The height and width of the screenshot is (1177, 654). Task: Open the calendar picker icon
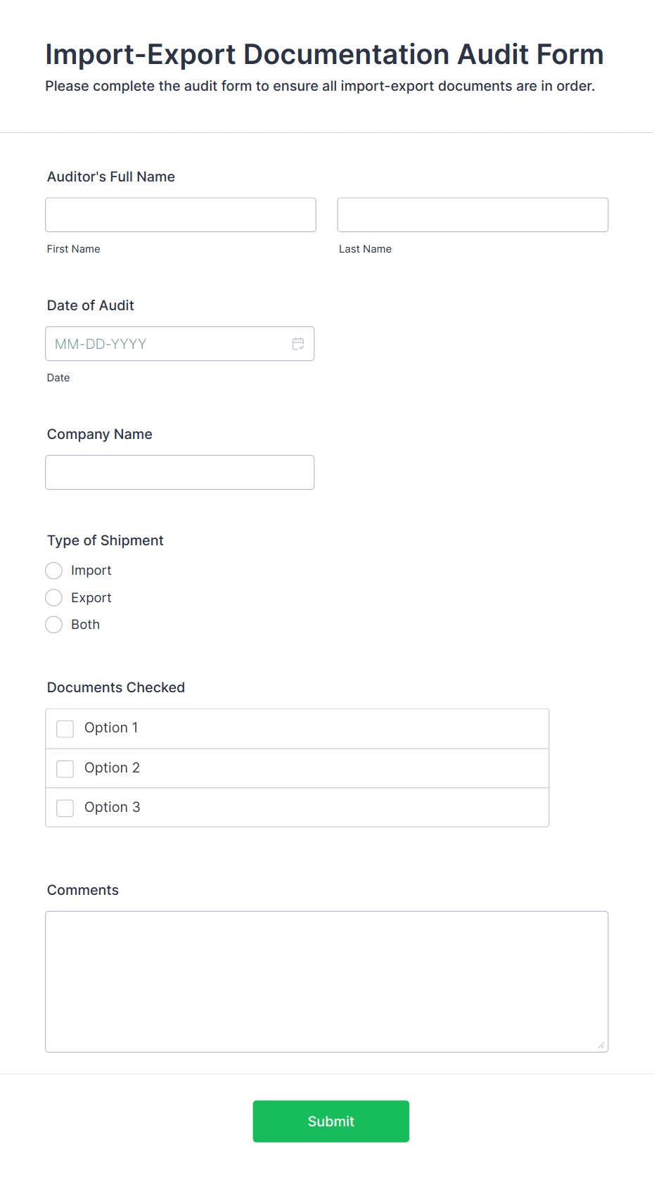(298, 344)
